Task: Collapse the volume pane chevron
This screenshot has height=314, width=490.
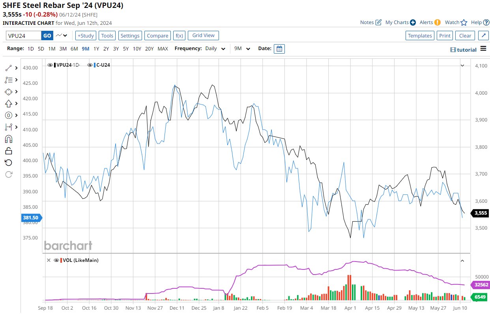Action: [x=462, y=261]
